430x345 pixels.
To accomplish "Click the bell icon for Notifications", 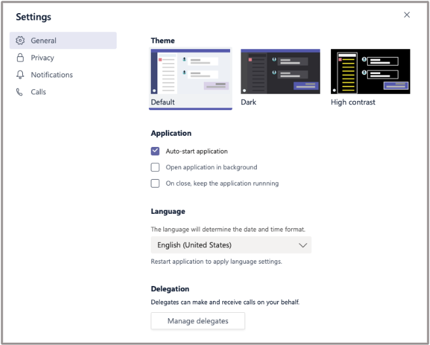I will [x=20, y=75].
